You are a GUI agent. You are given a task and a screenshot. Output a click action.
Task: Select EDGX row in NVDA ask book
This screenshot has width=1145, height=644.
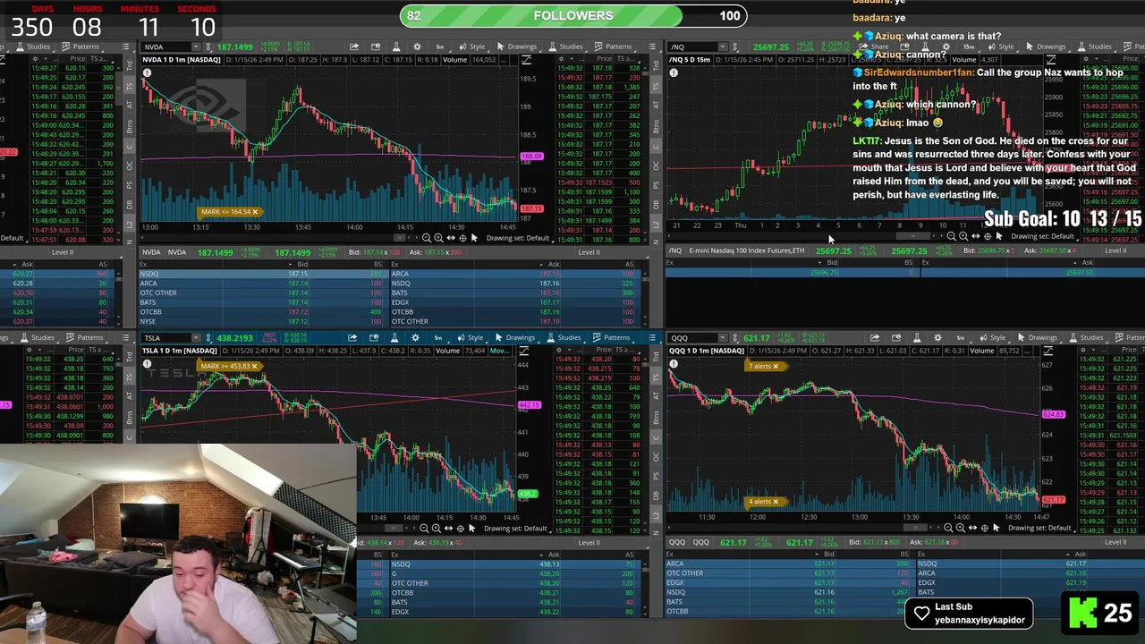point(515,302)
